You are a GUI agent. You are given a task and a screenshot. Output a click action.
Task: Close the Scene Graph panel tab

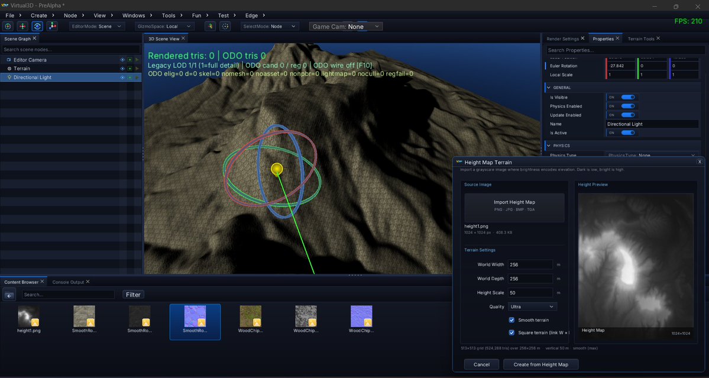(34, 38)
